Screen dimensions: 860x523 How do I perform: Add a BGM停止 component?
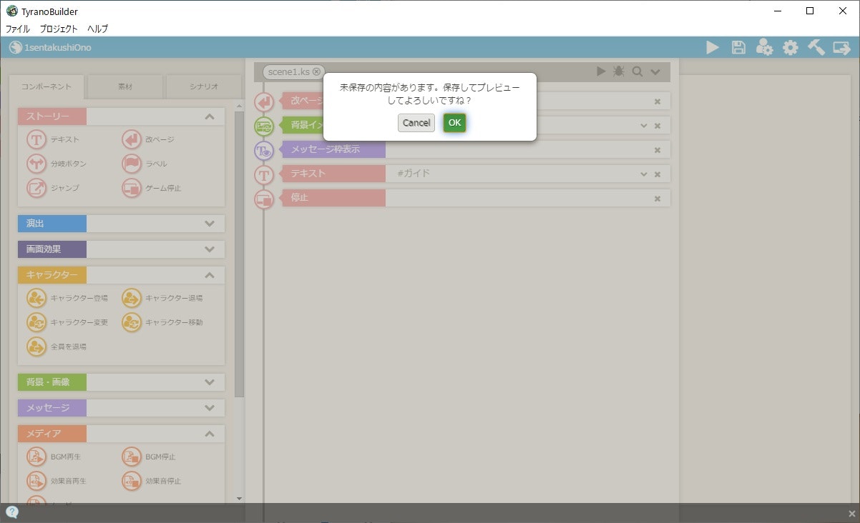pos(149,457)
